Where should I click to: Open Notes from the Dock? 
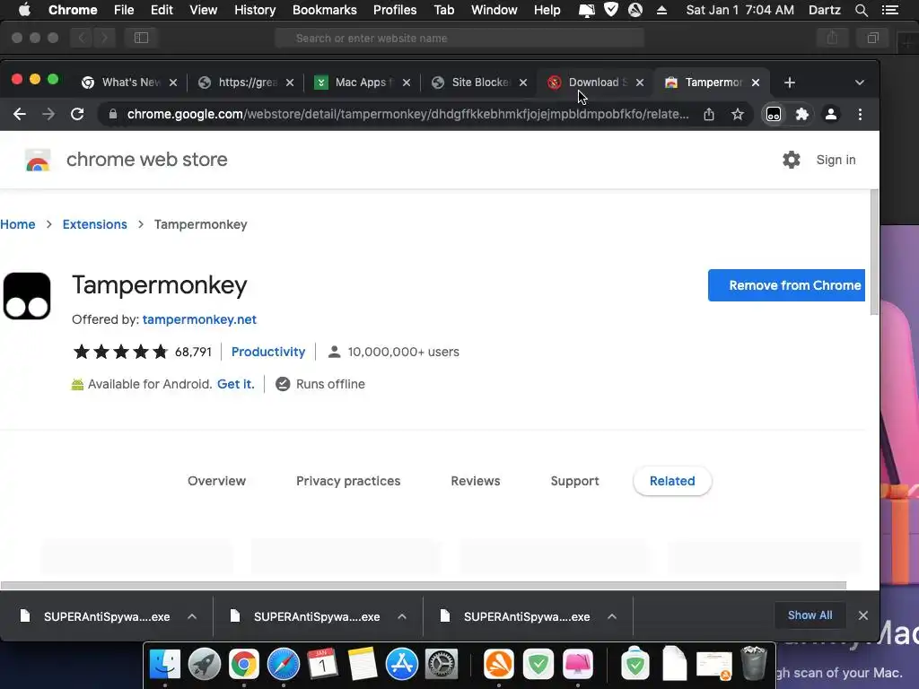pyautogui.click(x=363, y=665)
